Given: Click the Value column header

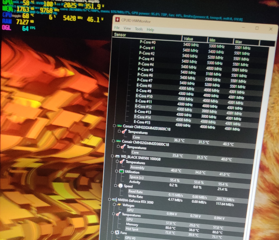Looking at the screenshot, I should (188, 39).
